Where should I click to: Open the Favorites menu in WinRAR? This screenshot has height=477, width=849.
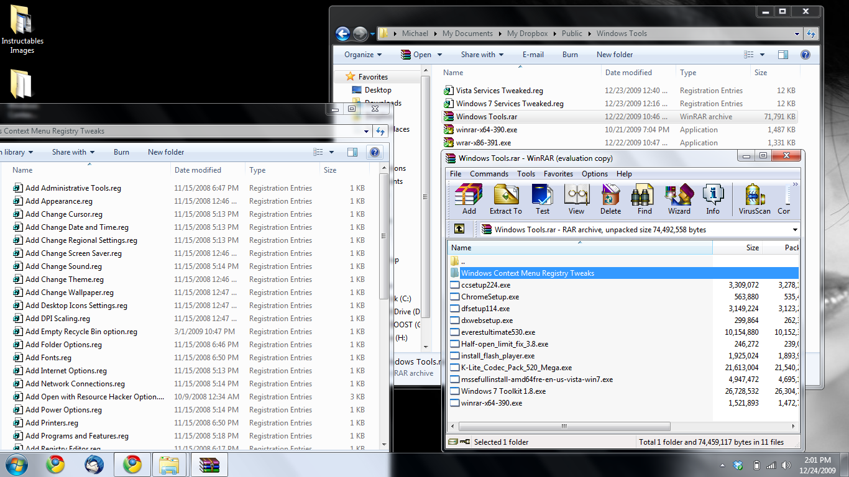558,174
